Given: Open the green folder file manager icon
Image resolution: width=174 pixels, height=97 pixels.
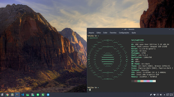Looking at the screenshot, I should (x=28, y=95).
